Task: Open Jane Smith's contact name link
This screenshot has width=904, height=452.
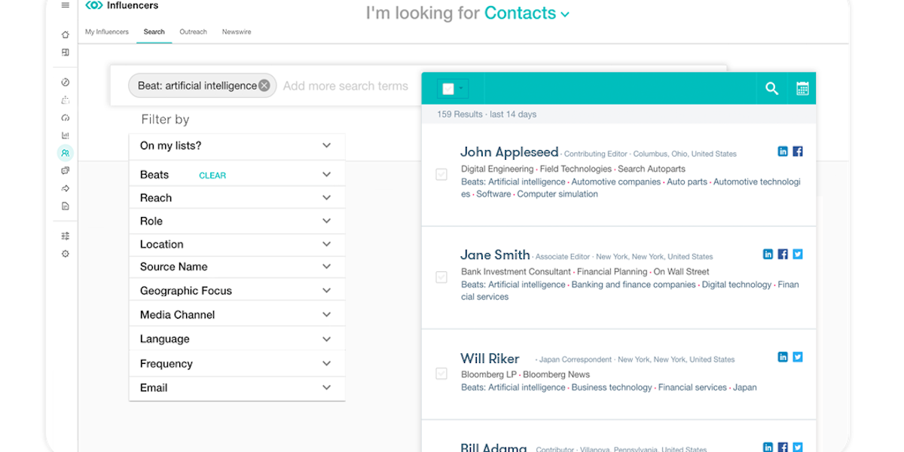Action: [495, 255]
